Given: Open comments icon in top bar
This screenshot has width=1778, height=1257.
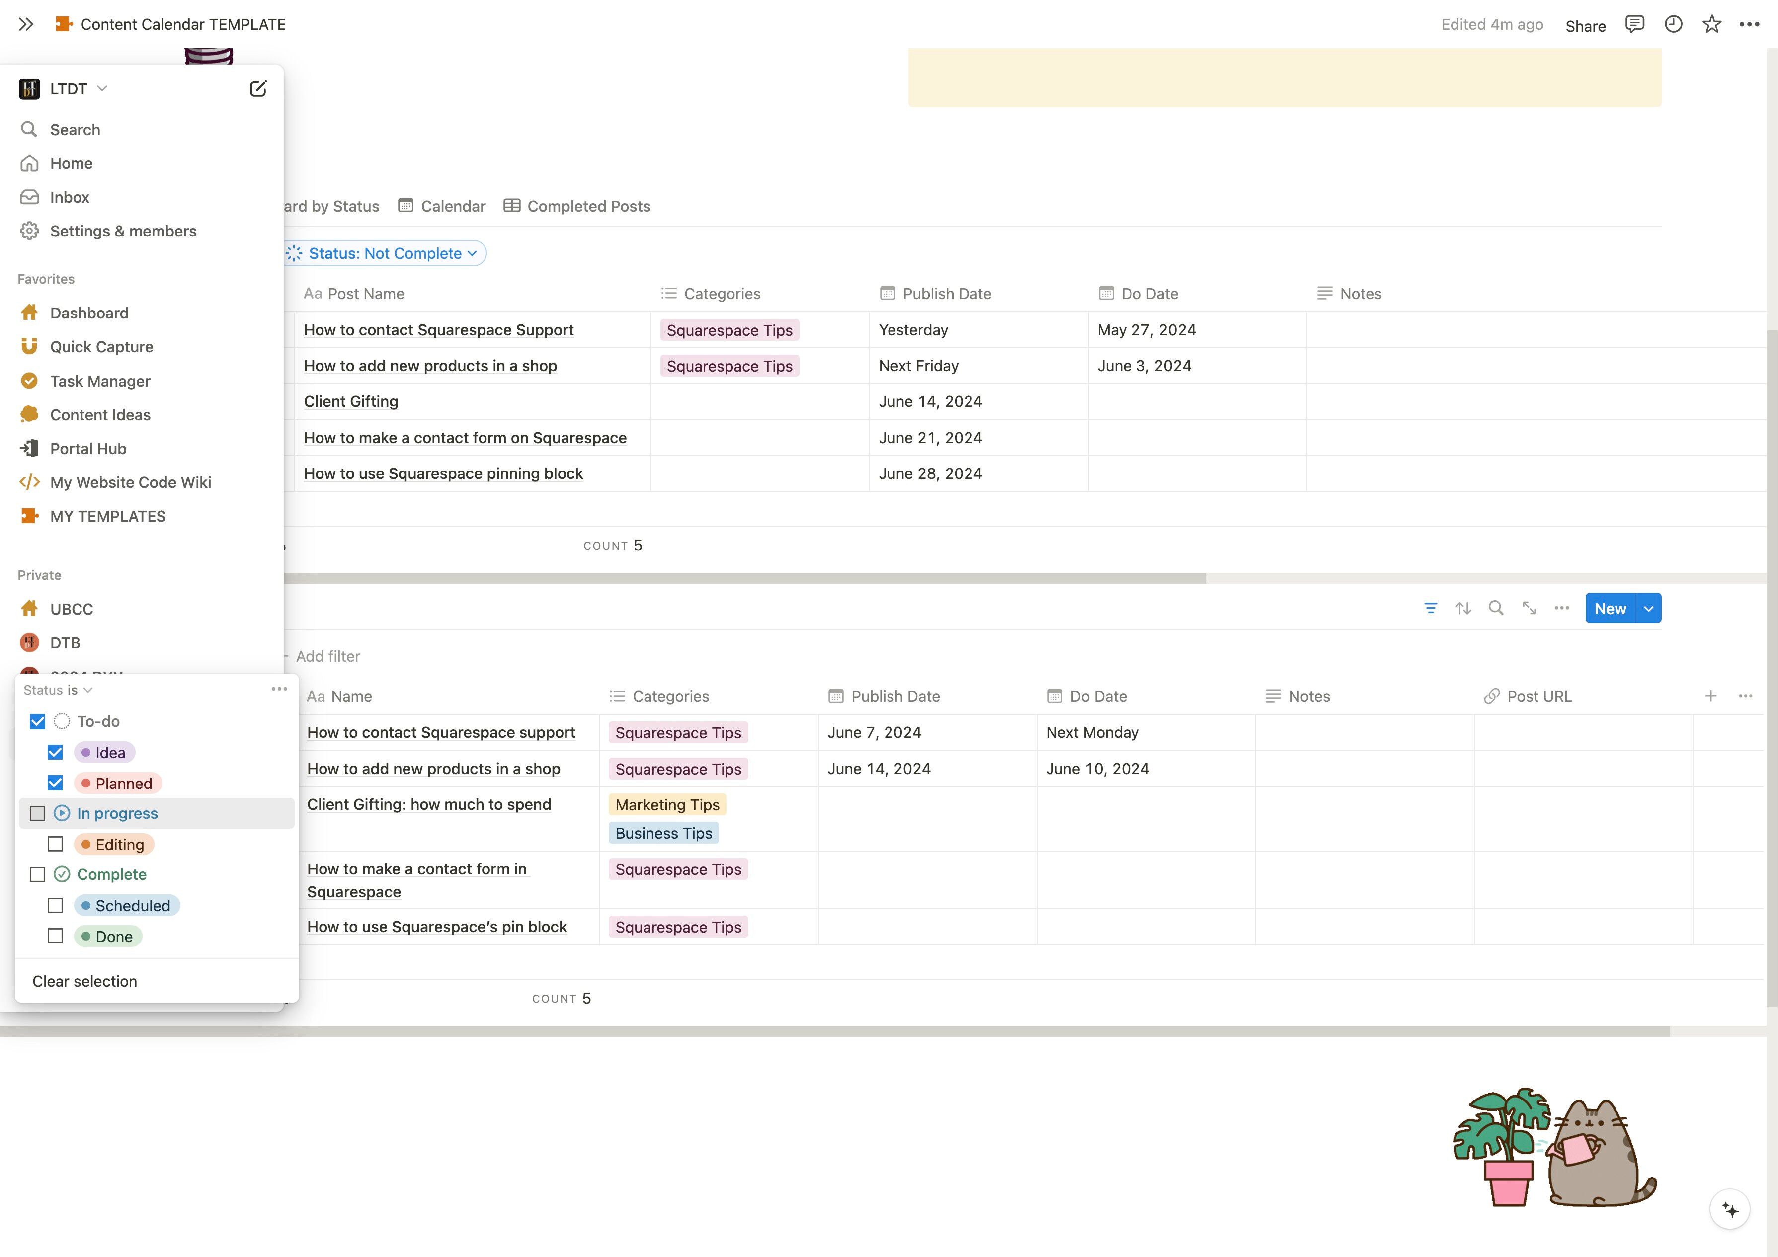Looking at the screenshot, I should (x=1634, y=25).
